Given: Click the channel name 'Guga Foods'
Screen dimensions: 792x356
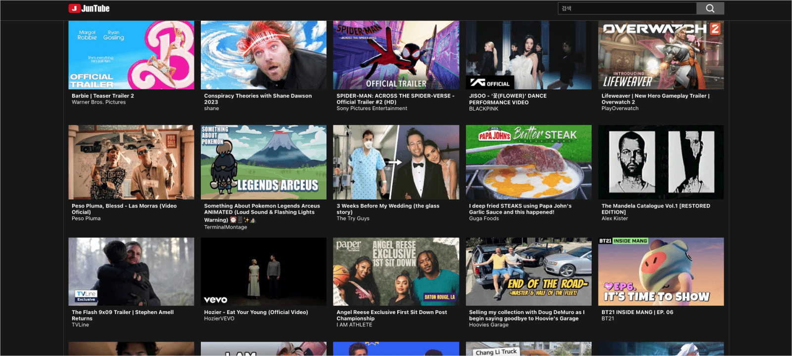Looking at the screenshot, I should 484,218.
